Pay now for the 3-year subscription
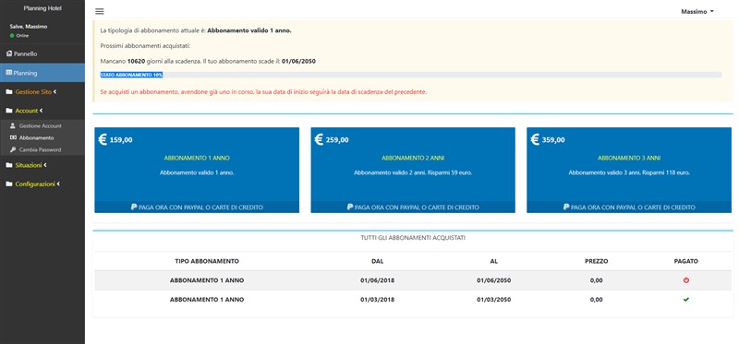Image resolution: width=739 pixels, height=344 pixels. tap(629, 208)
